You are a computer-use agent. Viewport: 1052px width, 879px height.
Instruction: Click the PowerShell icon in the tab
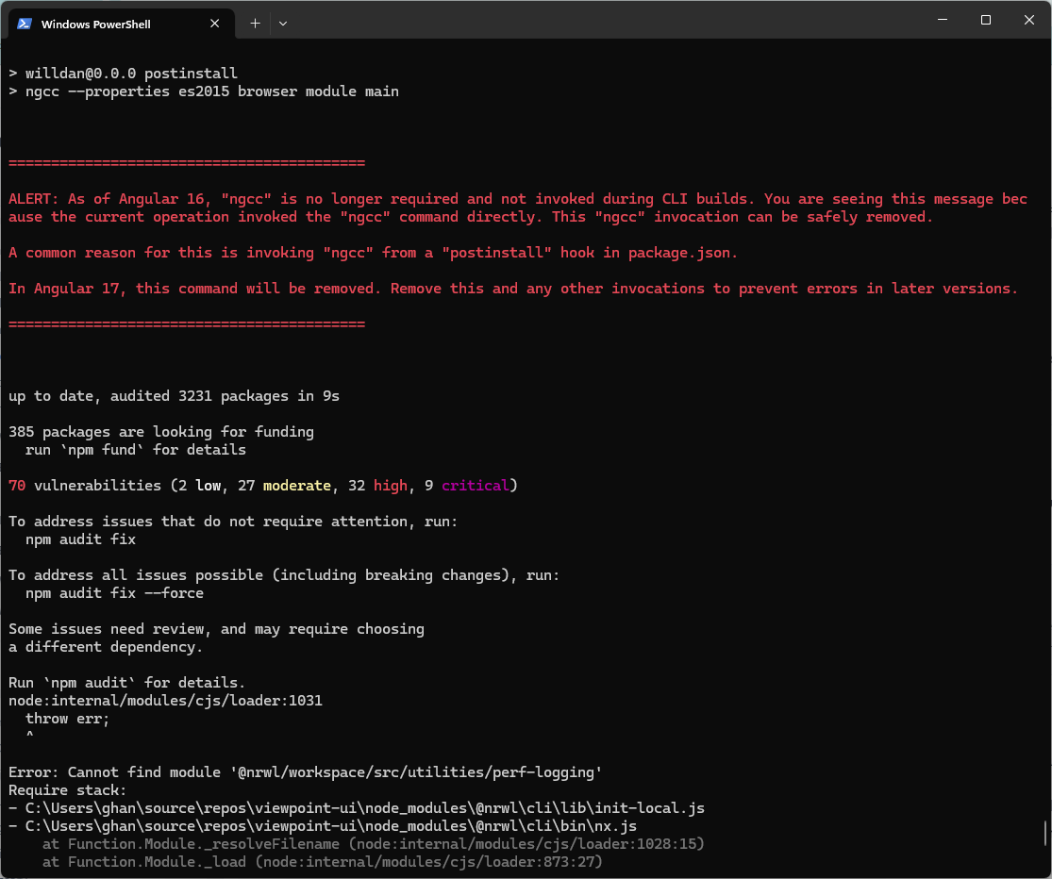coord(25,24)
